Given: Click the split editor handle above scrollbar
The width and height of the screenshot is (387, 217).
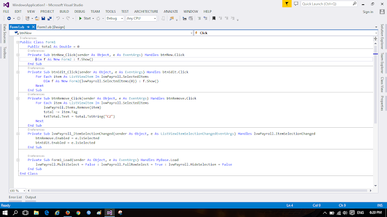Looking at the screenshot, I should (x=376, y=39).
